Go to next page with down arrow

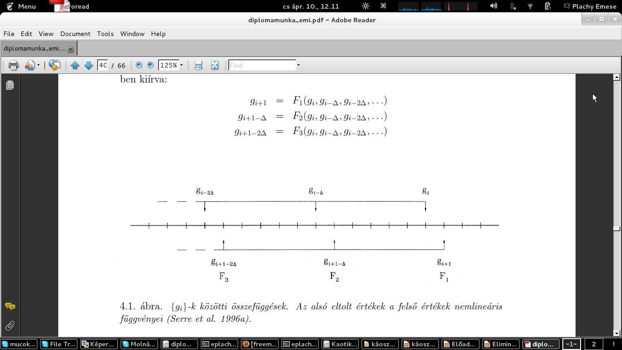(89, 65)
